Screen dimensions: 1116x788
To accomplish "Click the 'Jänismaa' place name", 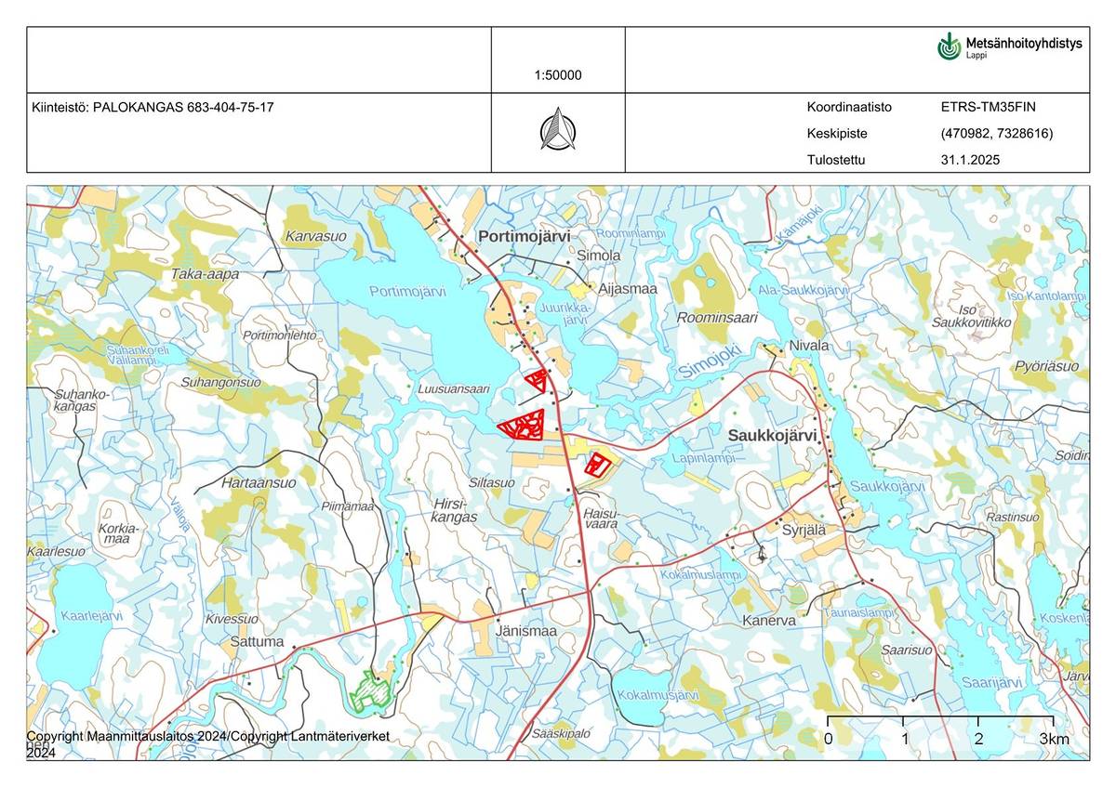I will [x=526, y=632].
